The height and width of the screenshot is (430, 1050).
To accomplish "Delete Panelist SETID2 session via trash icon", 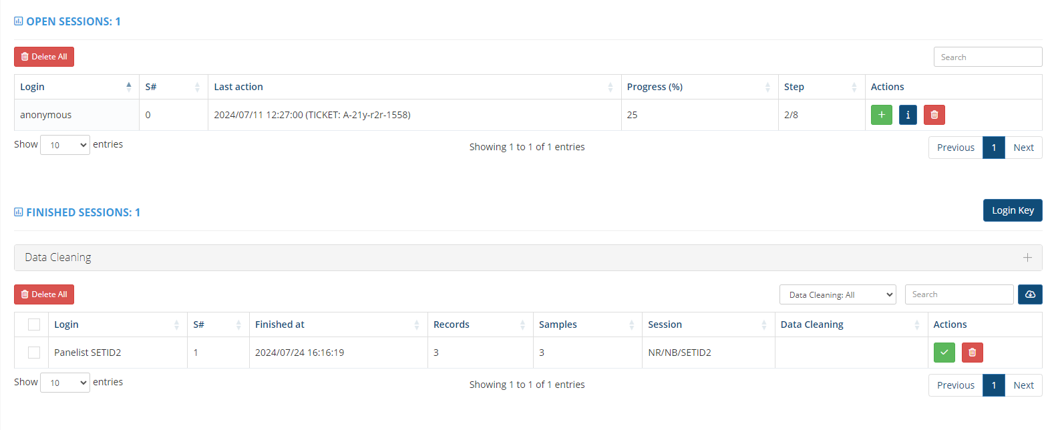I will 972,353.
